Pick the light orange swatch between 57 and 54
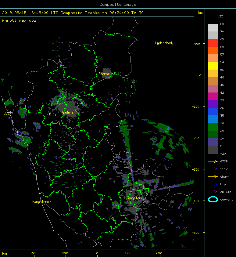The height and width of the screenshot is (257, 236). pyautogui.click(x=213, y=58)
